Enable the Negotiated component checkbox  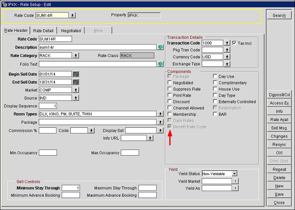click(170, 83)
